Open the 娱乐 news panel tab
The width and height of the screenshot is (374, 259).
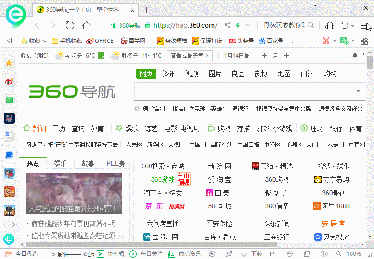click(x=60, y=164)
